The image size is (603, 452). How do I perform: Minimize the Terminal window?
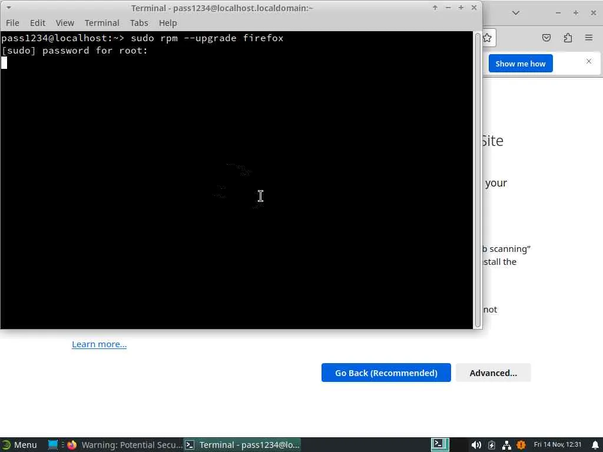tap(448, 8)
